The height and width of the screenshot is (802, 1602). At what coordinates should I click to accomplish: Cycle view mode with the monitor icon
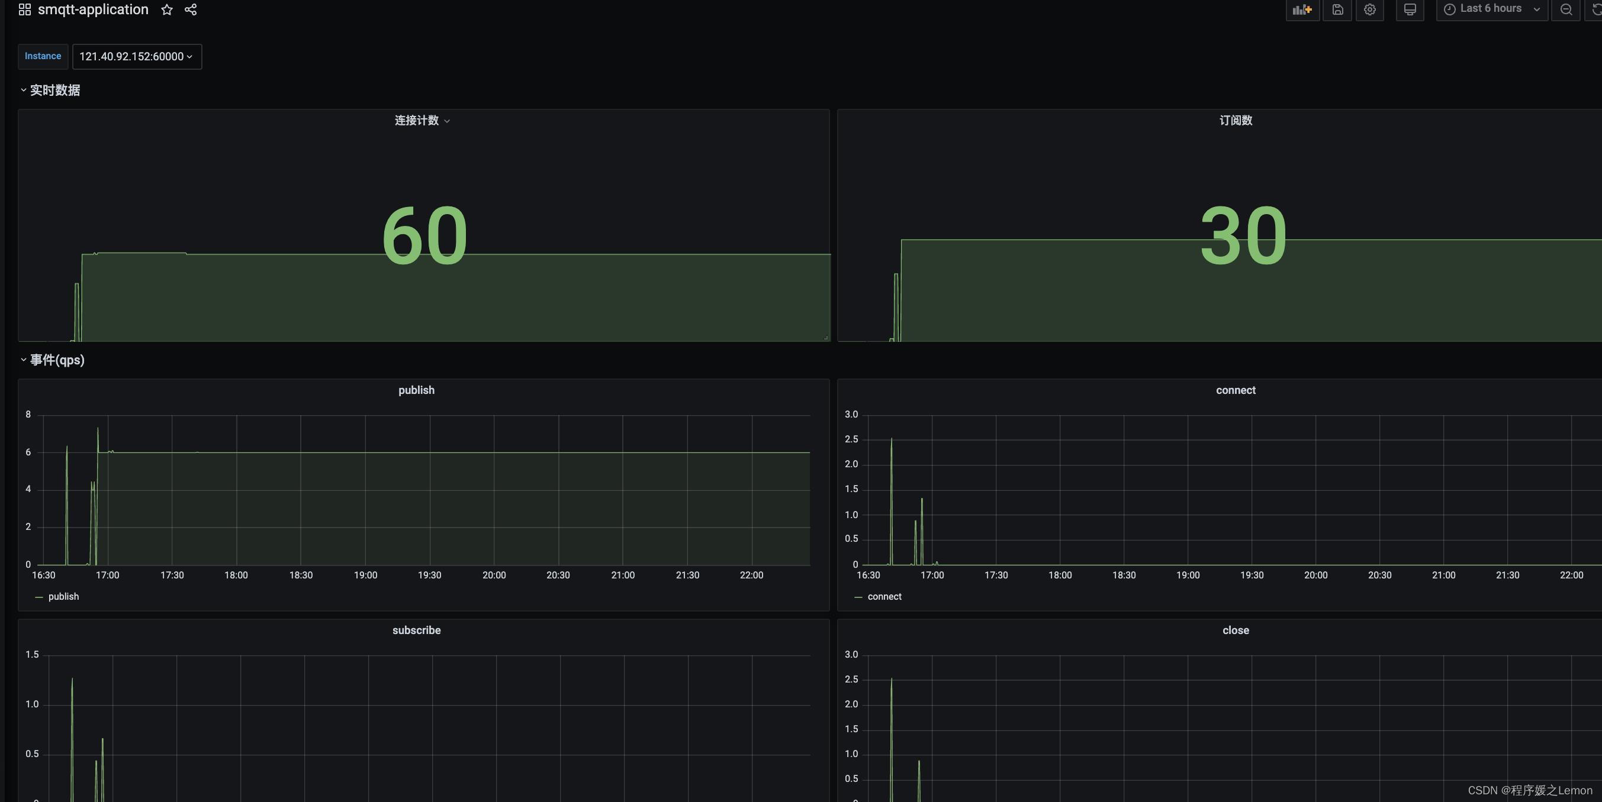[x=1410, y=9]
